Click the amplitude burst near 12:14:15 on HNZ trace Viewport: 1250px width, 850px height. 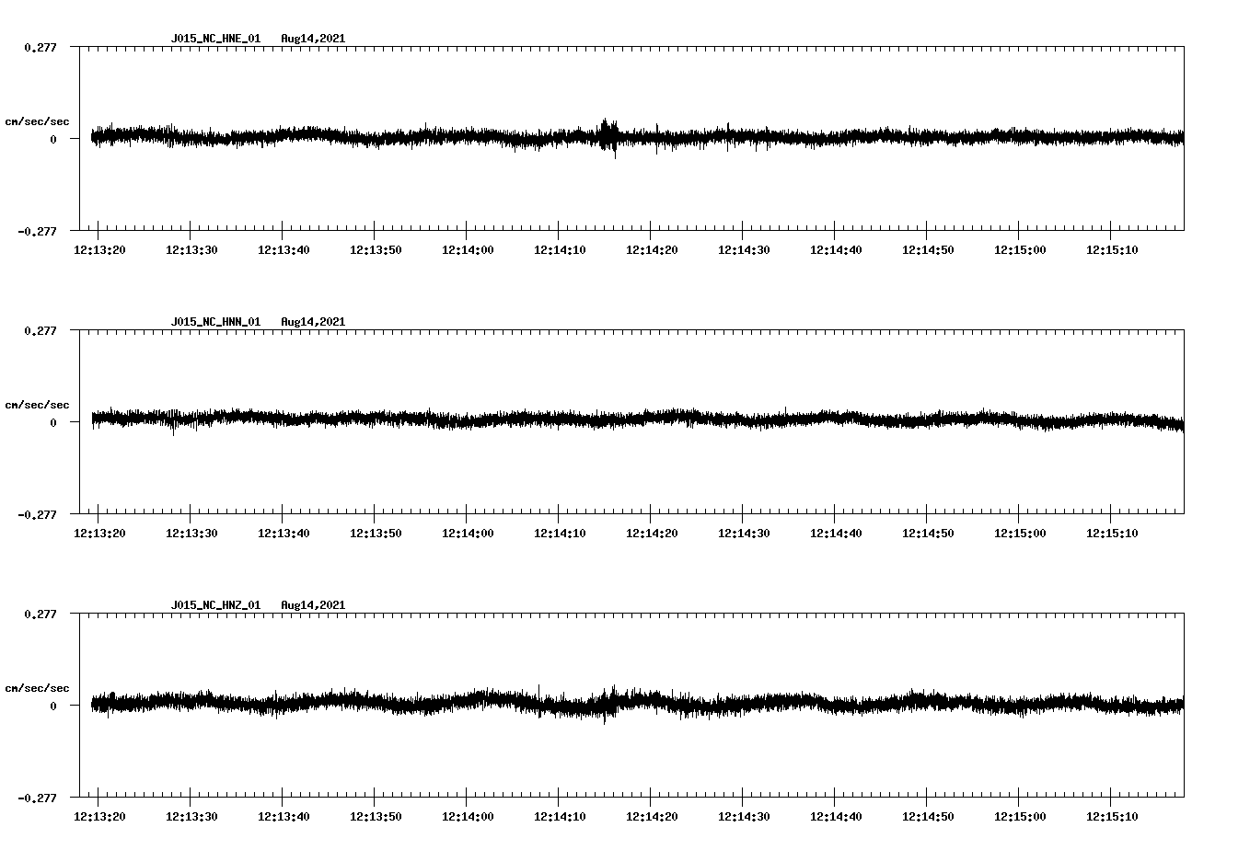click(x=608, y=704)
